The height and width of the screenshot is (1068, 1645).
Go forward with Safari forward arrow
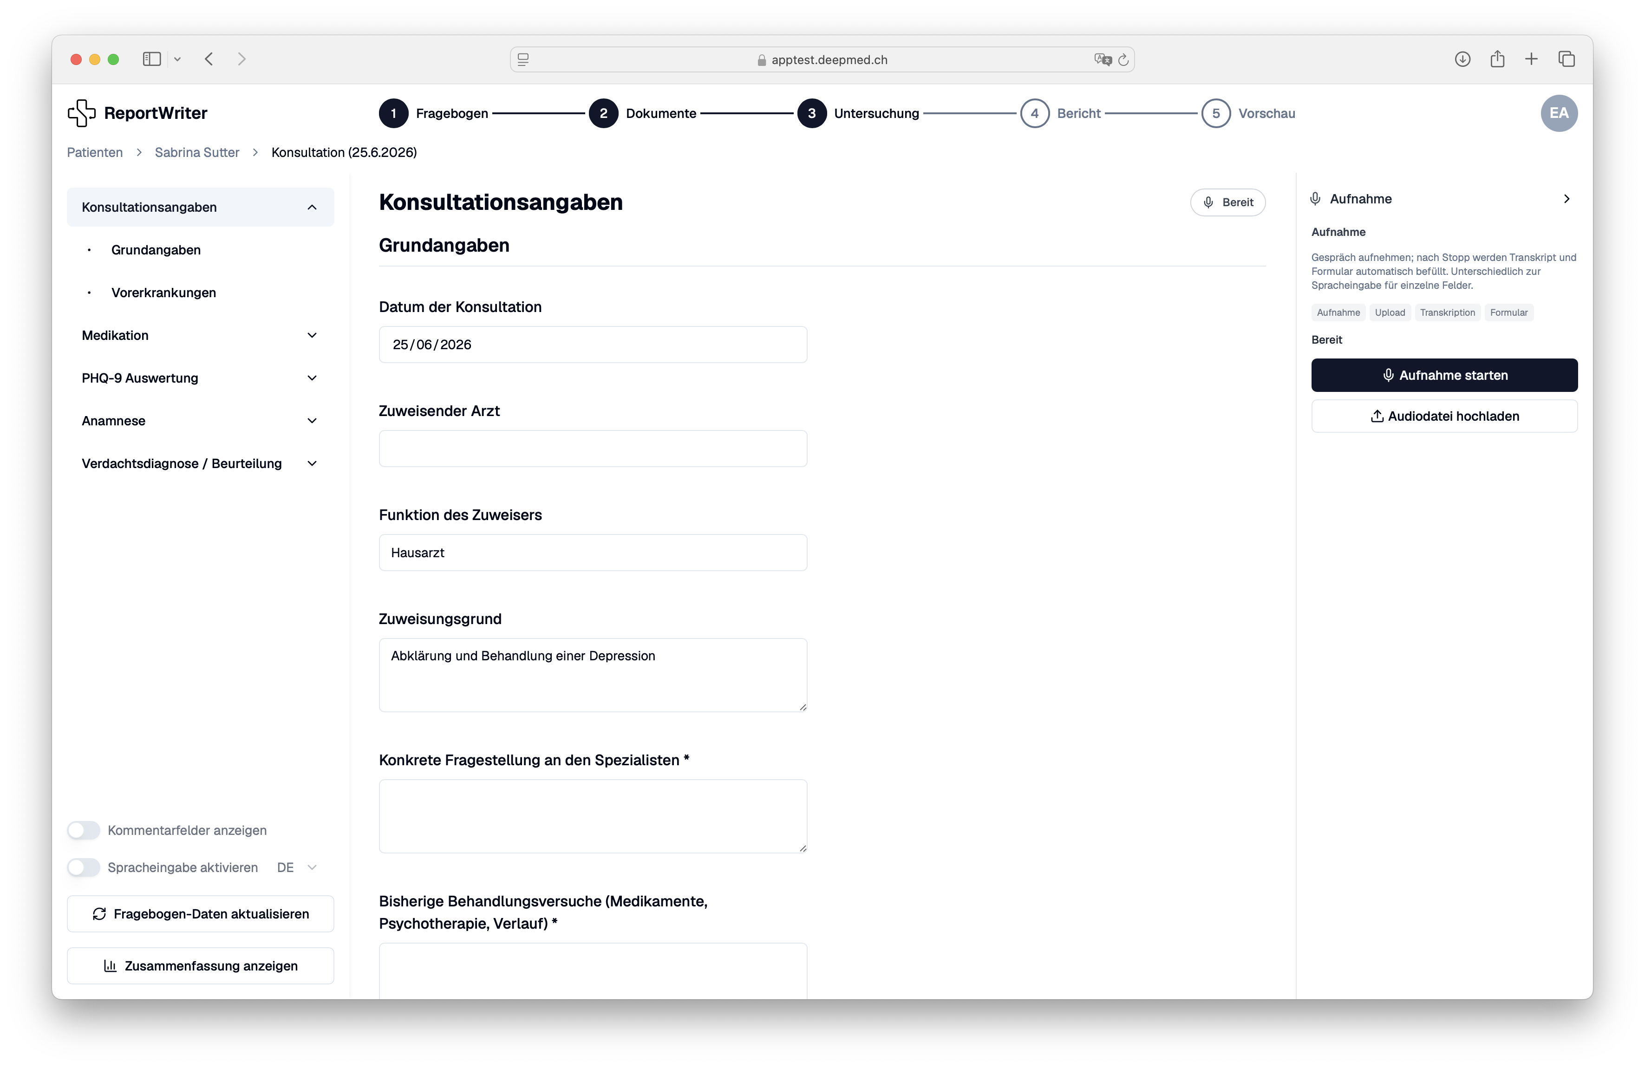[241, 59]
